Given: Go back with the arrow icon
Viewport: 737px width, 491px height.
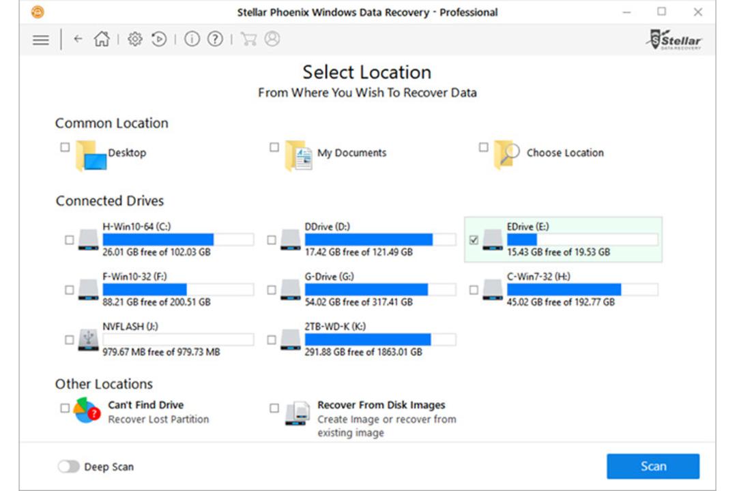Looking at the screenshot, I should [x=78, y=39].
